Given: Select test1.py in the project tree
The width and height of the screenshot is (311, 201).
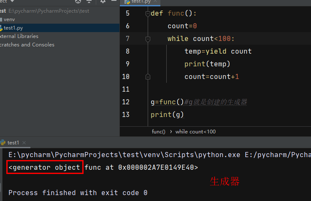Looking at the screenshot, I should (13, 28).
